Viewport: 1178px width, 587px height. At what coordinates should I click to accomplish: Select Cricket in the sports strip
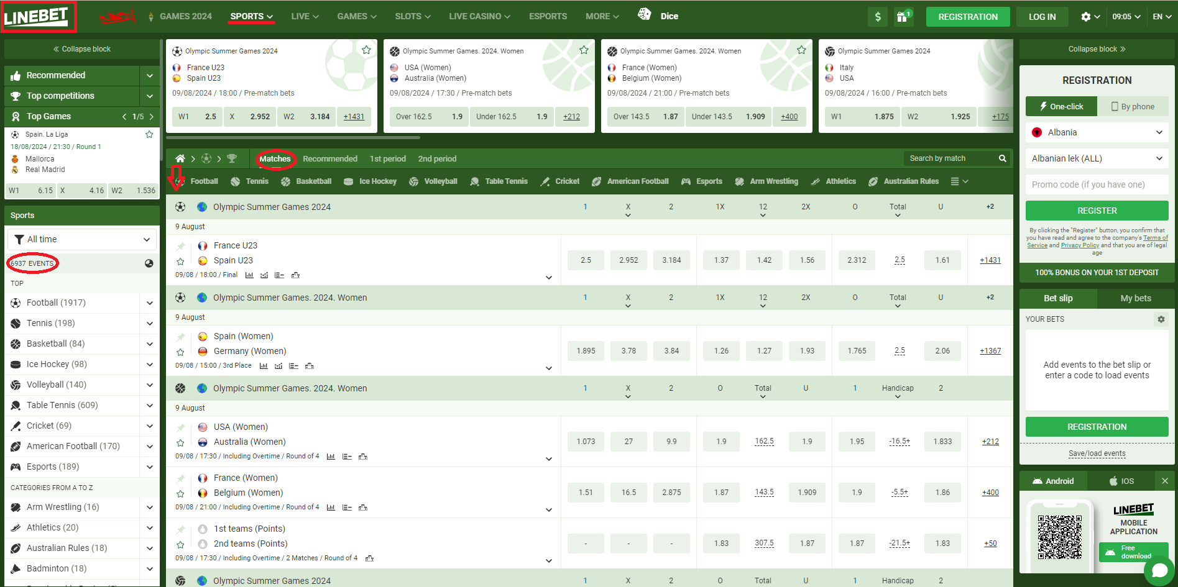click(x=560, y=181)
